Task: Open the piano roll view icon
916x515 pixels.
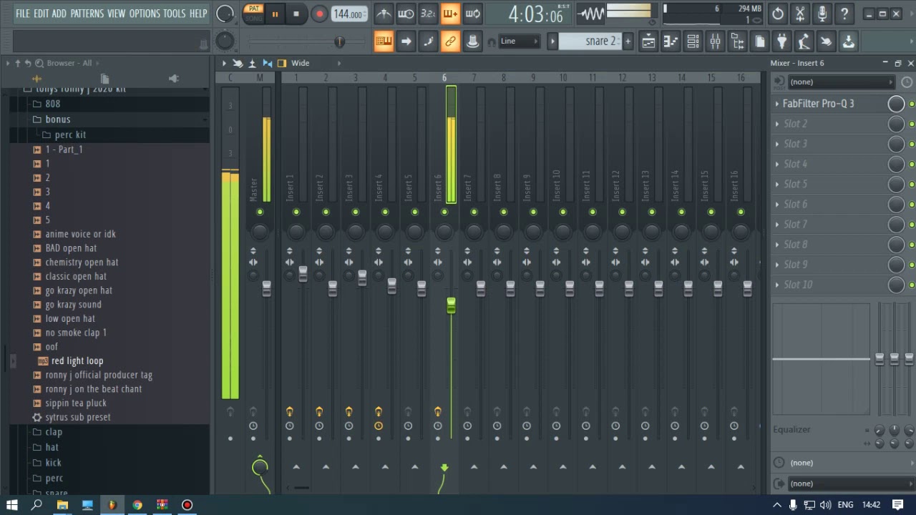Action: coord(671,41)
